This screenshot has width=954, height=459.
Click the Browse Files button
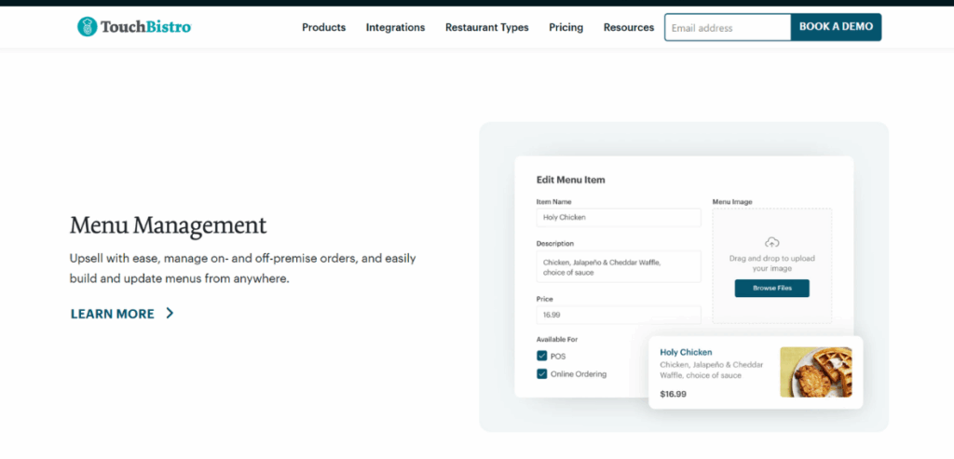[x=771, y=289]
